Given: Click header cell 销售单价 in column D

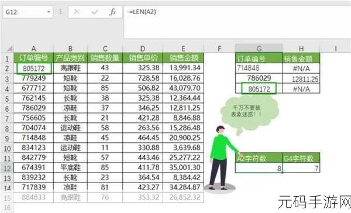Looking at the screenshot, I should (143, 58).
